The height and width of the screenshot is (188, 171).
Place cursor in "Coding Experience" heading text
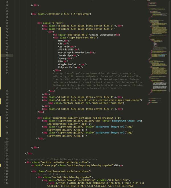pyautogui.click(x=102, y=35)
